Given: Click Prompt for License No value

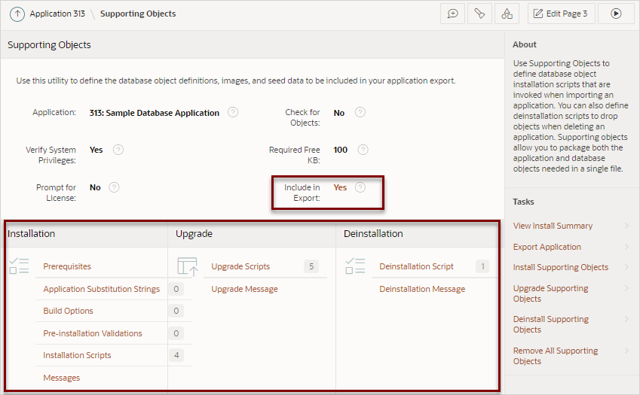Looking at the screenshot, I should 95,187.
